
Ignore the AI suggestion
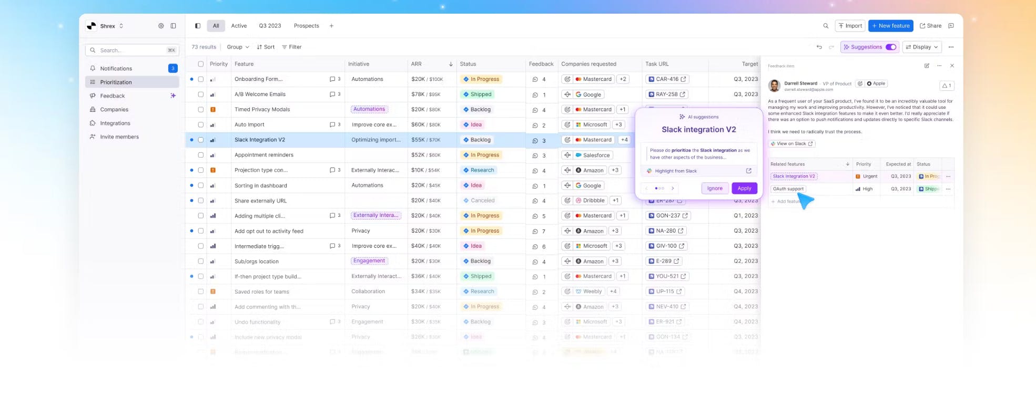(x=715, y=189)
